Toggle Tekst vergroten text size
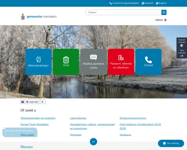187x150 pixels. [x=182, y=53]
